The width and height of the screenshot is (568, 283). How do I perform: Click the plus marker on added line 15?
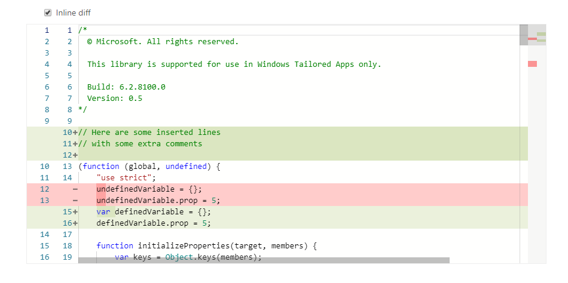point(75,212)
